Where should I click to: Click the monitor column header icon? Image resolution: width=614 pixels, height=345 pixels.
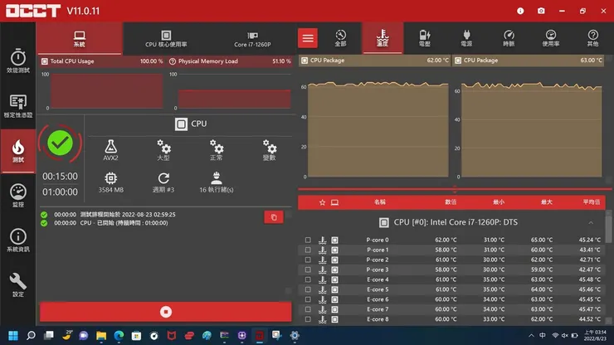pyautogui.click(x=335, y=202)
